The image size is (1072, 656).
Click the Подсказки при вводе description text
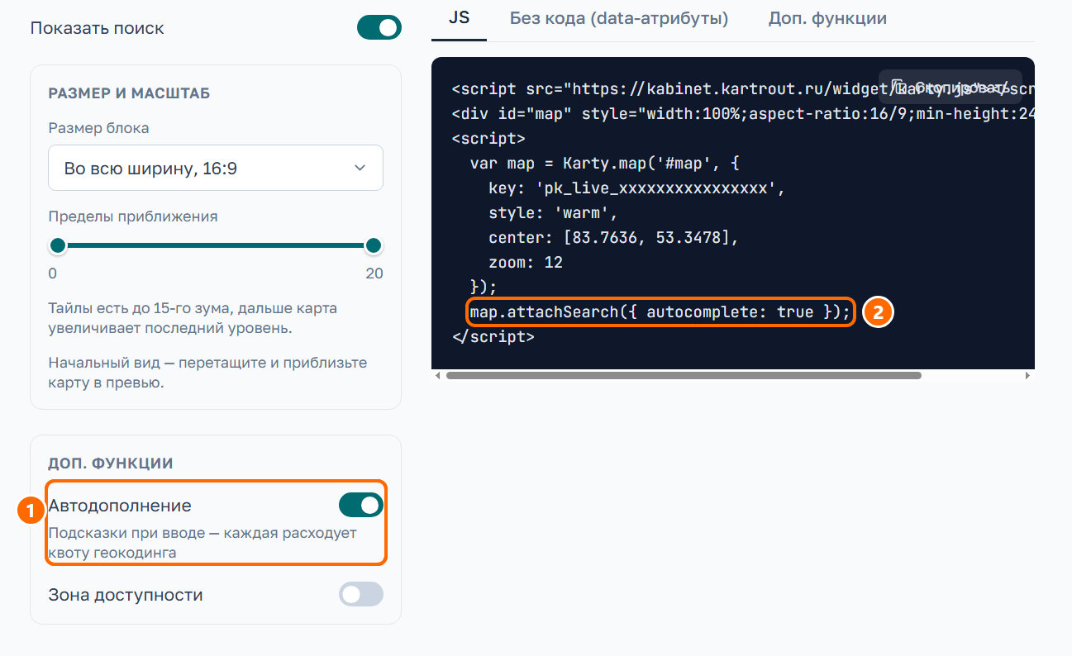pos(202,543)
